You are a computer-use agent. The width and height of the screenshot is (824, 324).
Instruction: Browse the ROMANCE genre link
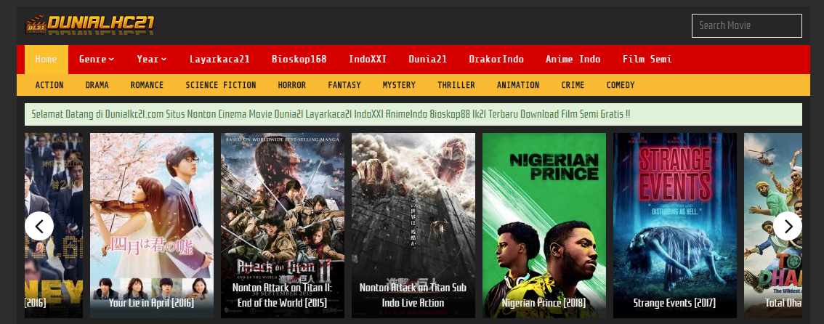(147, 85)
